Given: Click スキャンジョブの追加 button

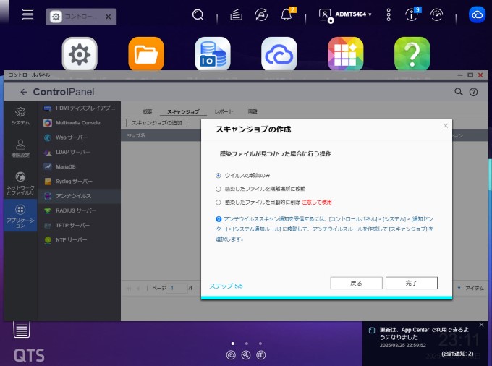Looking at the screenshot, I should 156,123.
